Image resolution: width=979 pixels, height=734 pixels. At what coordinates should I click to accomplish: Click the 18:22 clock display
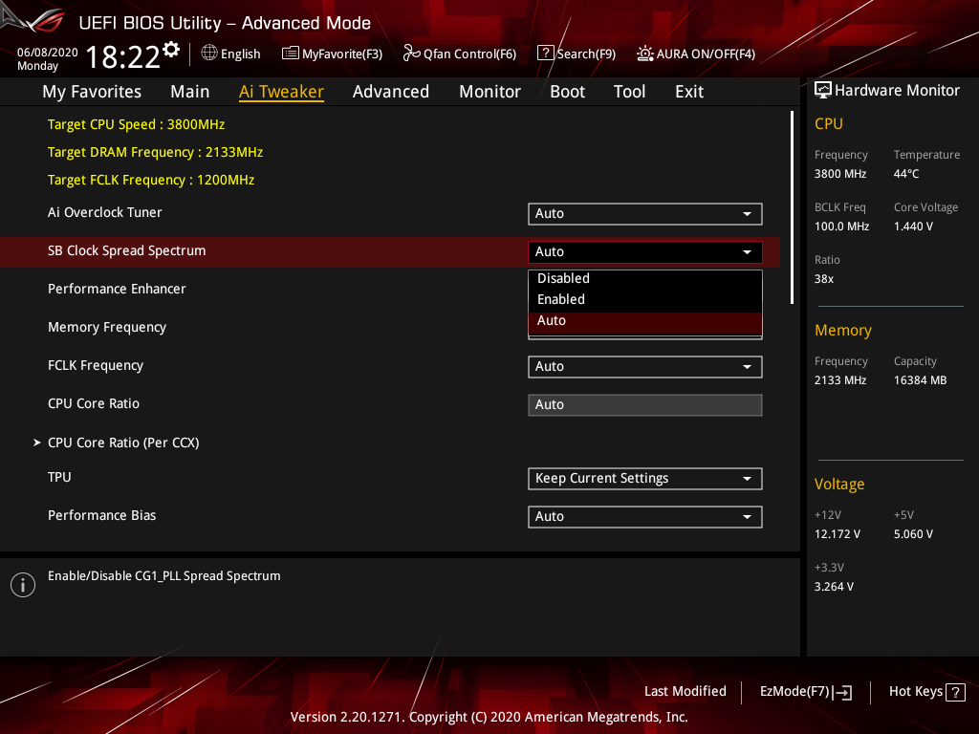click(x=122, y=57)
